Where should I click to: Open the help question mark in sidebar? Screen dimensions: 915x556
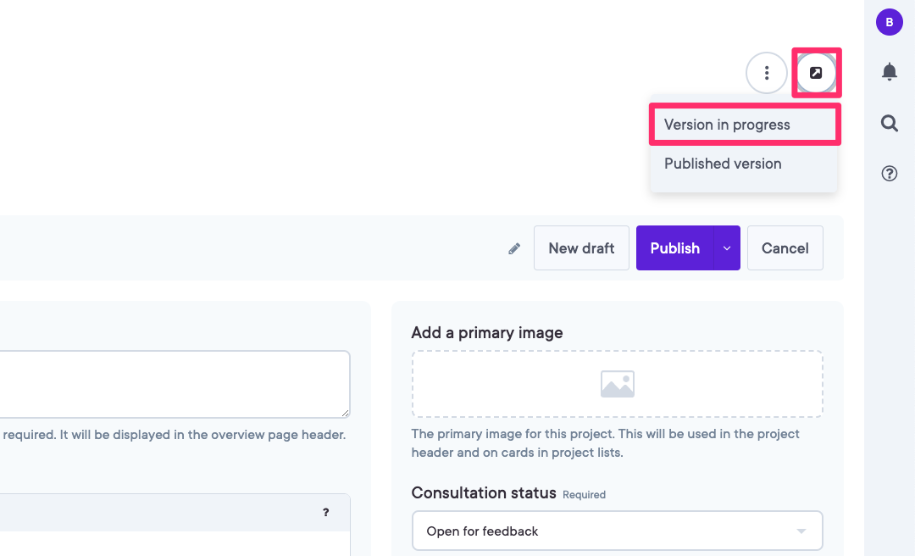pyautogui.click(x=889, y=174)
